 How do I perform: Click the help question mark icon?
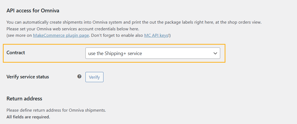tap(79, 76)
